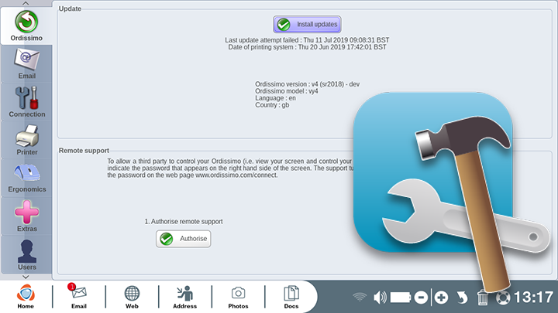Click the undo back arrow icon
Viewport: 558px width, 313px height.
coord(462,298)
